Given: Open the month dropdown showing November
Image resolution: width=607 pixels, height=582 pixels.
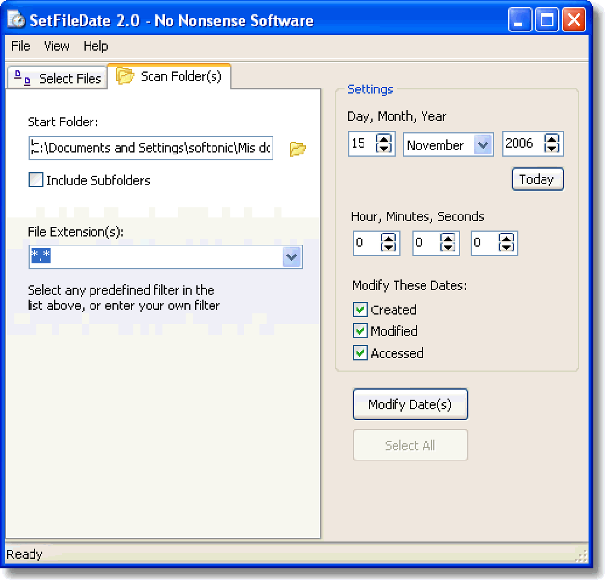Looking at the screenshot, I should coord(483,145).
